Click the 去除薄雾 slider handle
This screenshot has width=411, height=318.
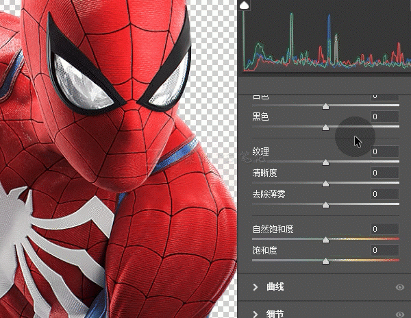(325, 205)
